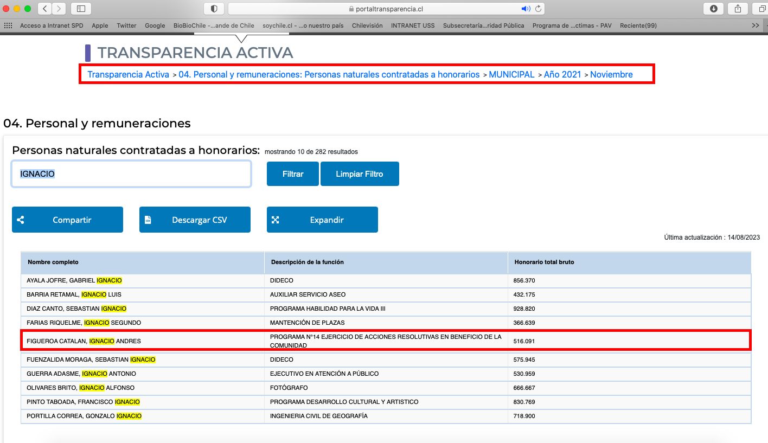This screenshot has height=443, width=768.
Task: Click share icon on Compartir button
Action: point(21,220)
